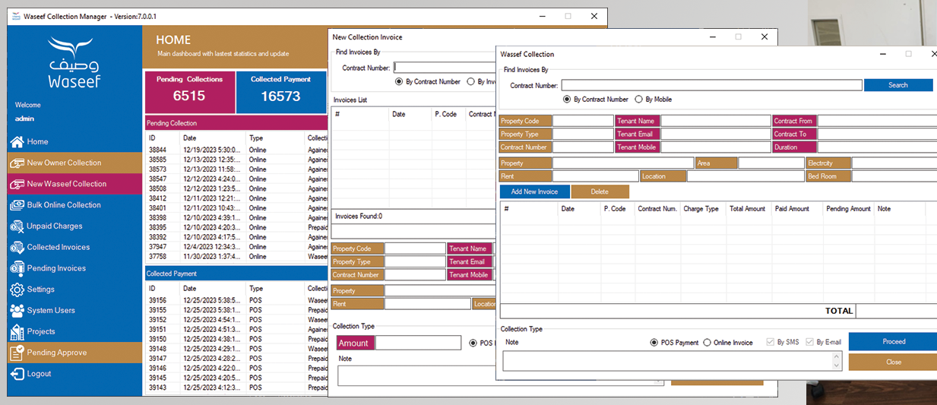The width and height of the screenshot is (937, 405).
Task: Click the Home house icon in sidebar
Action: point(16,142)
